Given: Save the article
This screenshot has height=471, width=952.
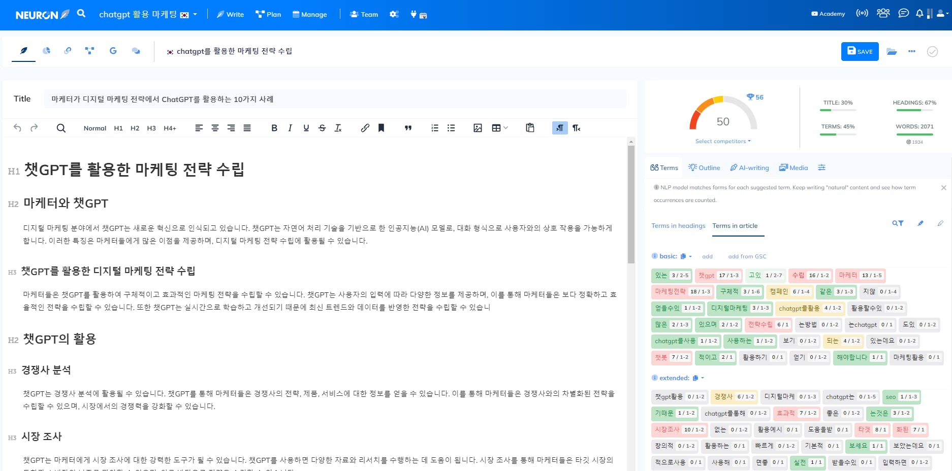Looking at the screenshot, I should [860, 51].
